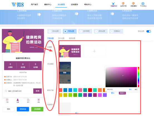Click the 创建活动 star icon
Screen dimensions: 154x116
click(x=113, y=4)
